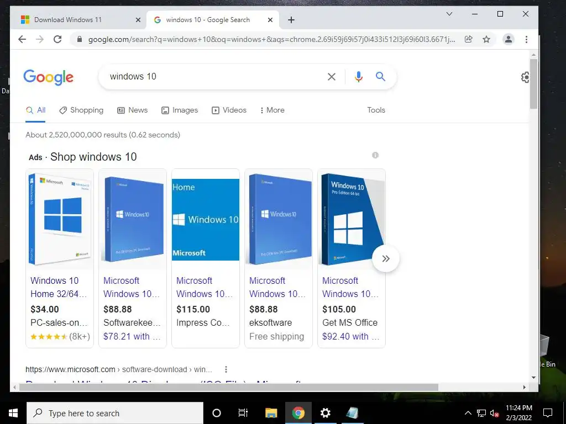Click into the Google search text field
The image size is (566, 424).
point(213,76)
